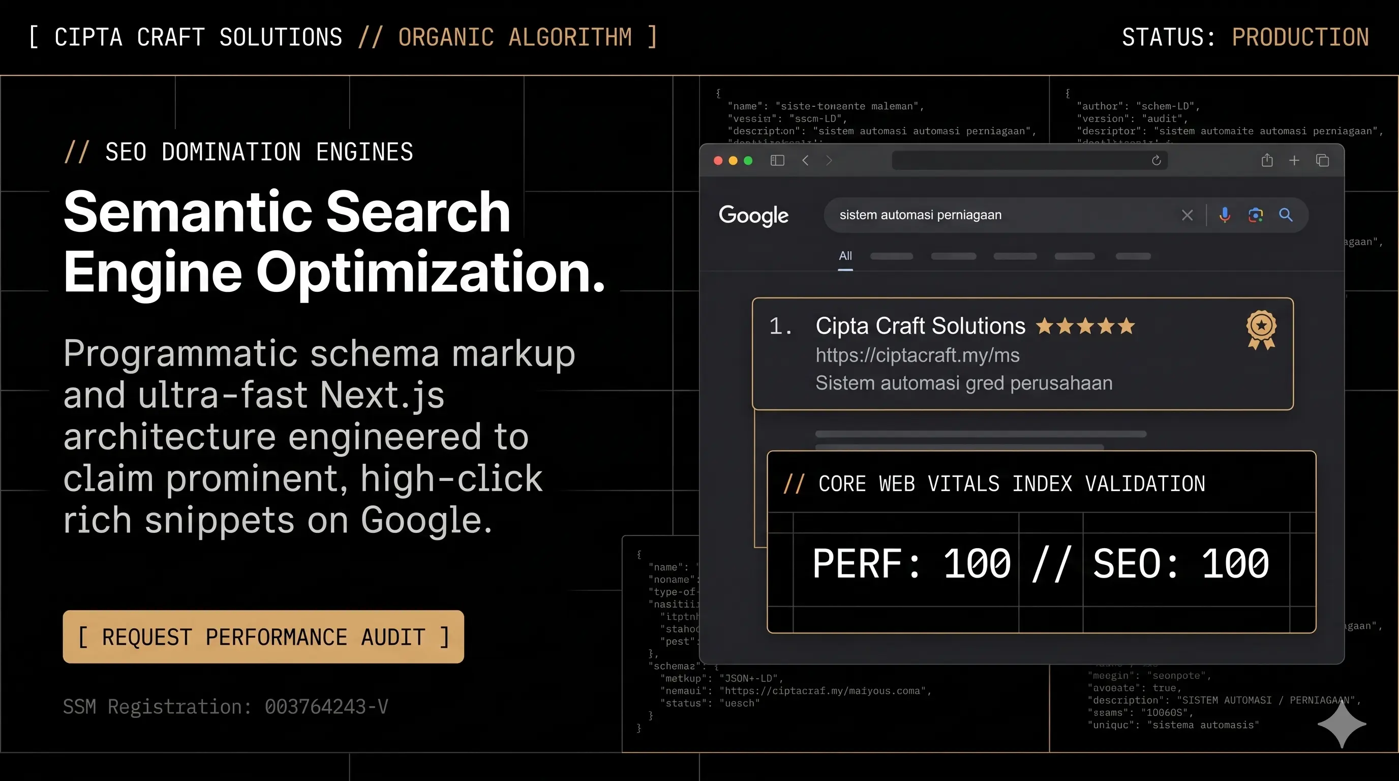
Task: Toggle the browser sidebar icon
Action: pyautogui.click(x=777, y=160)
